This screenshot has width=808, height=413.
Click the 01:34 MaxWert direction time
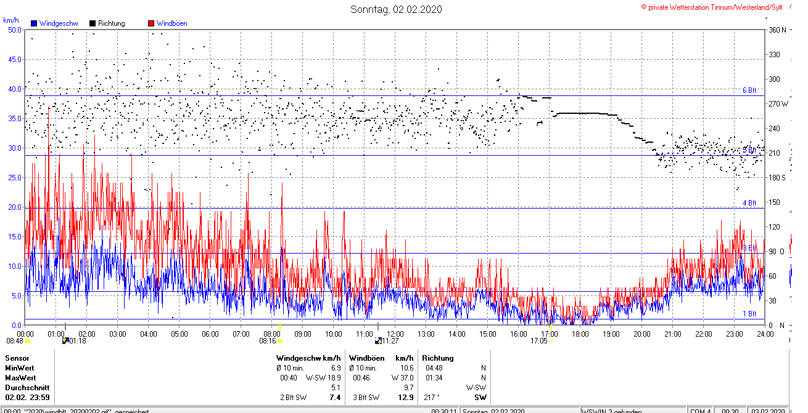(434, 378)
